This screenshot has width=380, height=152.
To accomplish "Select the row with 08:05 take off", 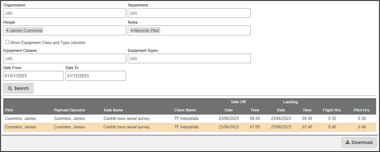I will pos(190,119).
